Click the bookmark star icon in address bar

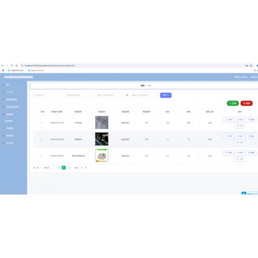[251, 66]
